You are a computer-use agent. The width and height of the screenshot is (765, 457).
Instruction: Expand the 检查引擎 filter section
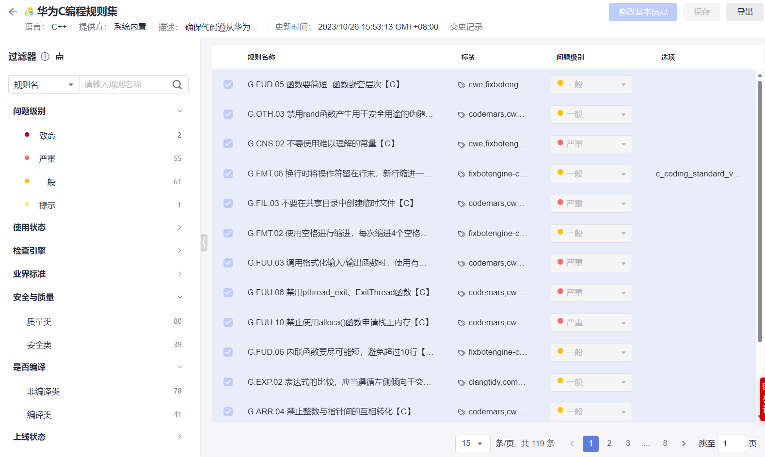(180, 251)
